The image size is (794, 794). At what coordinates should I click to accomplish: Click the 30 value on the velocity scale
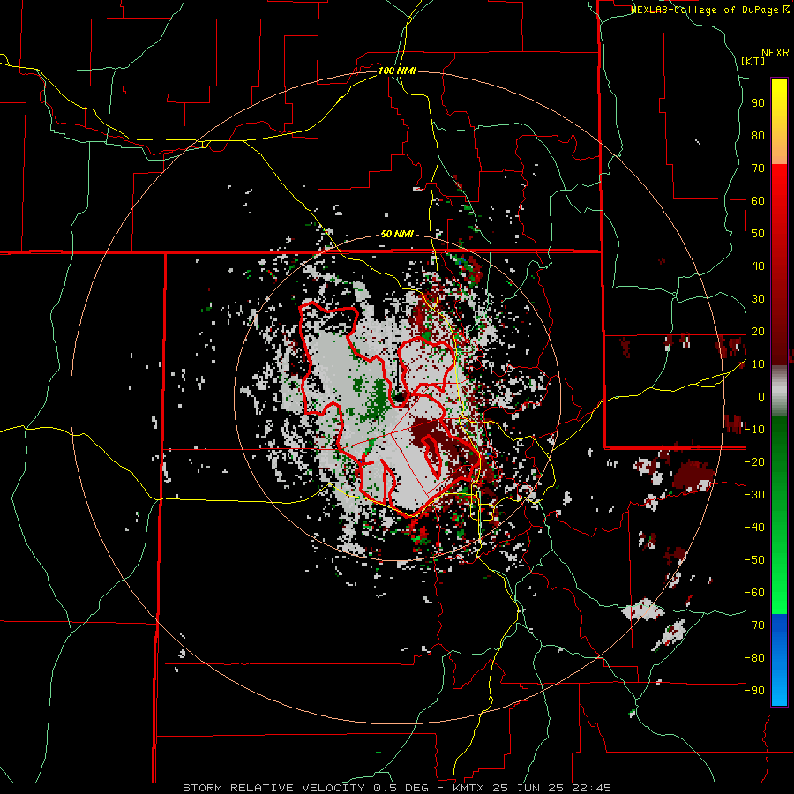(x=758, y=299)
